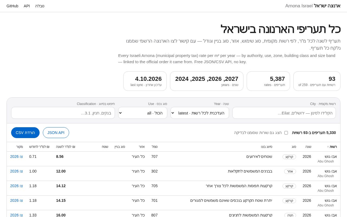Click the classification text שטחים לאירועים
The height and width of the screenshot is (217, 347).
tap(259, 157)
